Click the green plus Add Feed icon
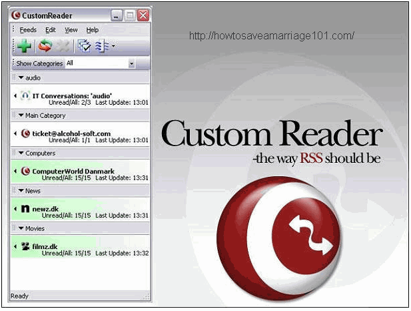Screen dimensions: 411x311 (x=25, y=46)
